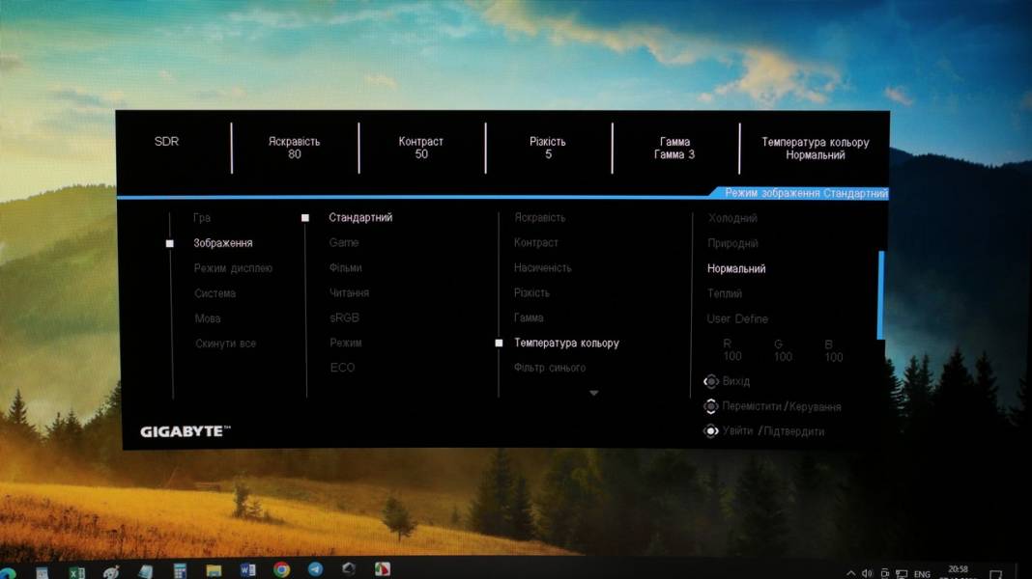Image resolution: width=1032 pixels, height=579 pixels.
Task: Choose the sRGB picture mode
Action: point(344,317)
